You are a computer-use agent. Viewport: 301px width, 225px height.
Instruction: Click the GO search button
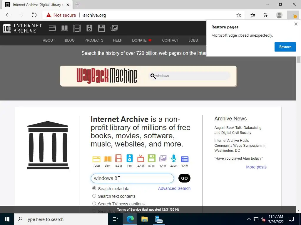pyautogui.click(x=184, y=178)
